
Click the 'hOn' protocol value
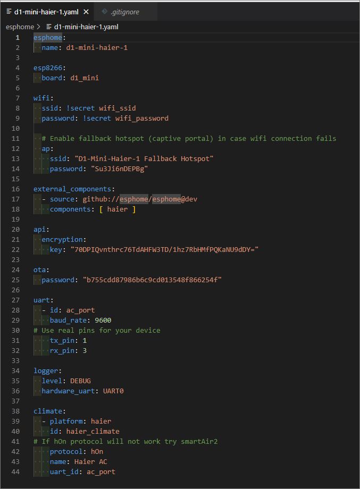tap(97, 451)
